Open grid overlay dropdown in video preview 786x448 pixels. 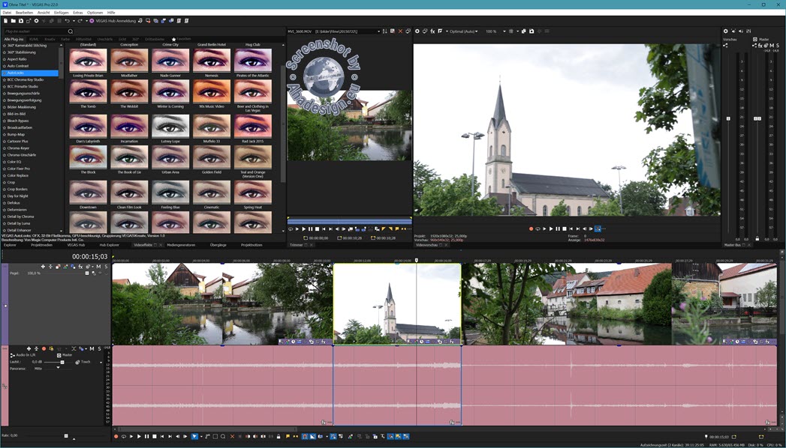click(516, 31)
